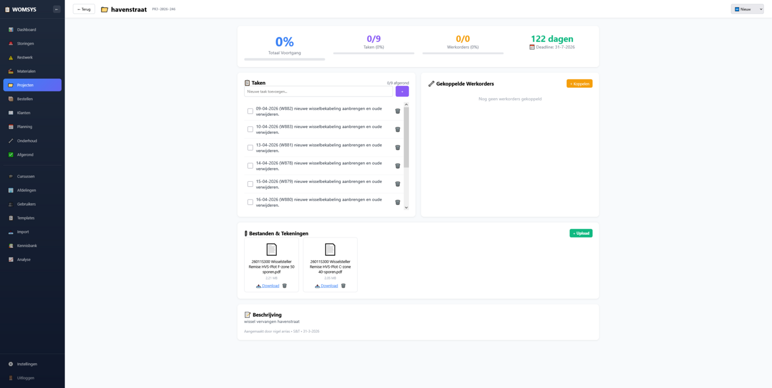Viewport: 772px width, 388px height.
Task: Remove the C-zone 40-sporen PDF file
Action: coord(343,285)
